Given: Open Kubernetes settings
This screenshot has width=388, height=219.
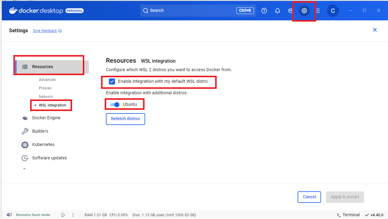Looking at the screenshot, I should [43, 144].
